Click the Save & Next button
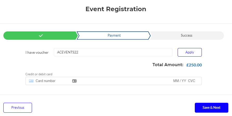This screenshot has width=232, height=116. (x=211, y=108)
